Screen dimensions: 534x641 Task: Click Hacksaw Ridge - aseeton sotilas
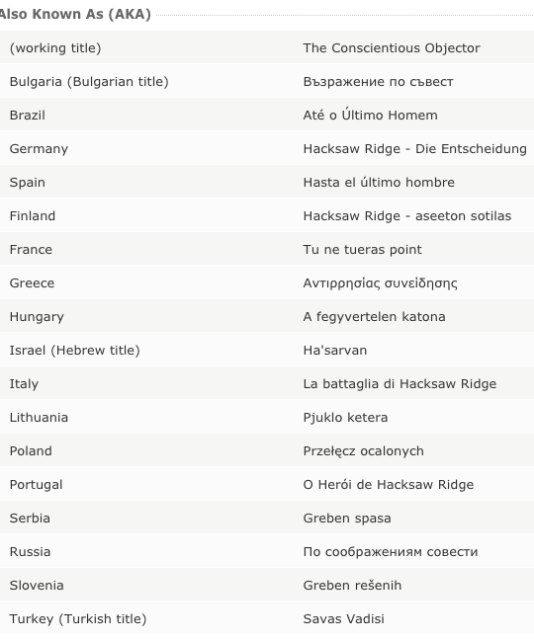407,215
